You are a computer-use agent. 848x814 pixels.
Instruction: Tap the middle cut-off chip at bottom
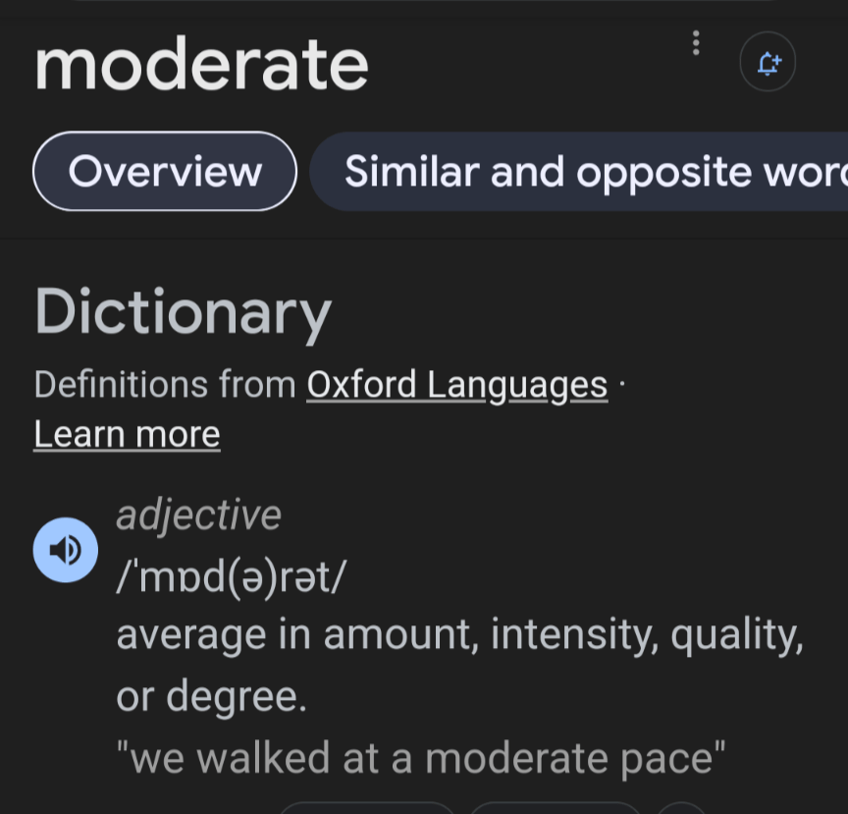click(x=555, y=807)
